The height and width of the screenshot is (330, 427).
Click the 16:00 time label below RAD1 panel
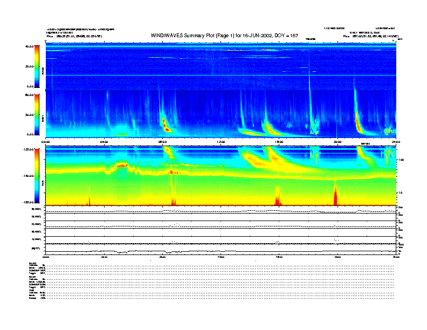pyautogui.click(x=279, y=142)
